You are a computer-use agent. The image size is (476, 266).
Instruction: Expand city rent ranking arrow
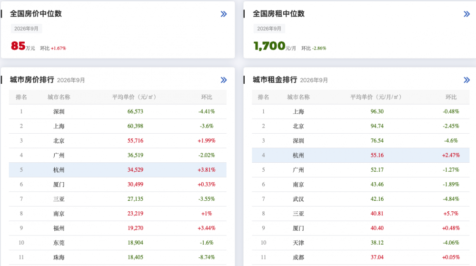(466, 80)
